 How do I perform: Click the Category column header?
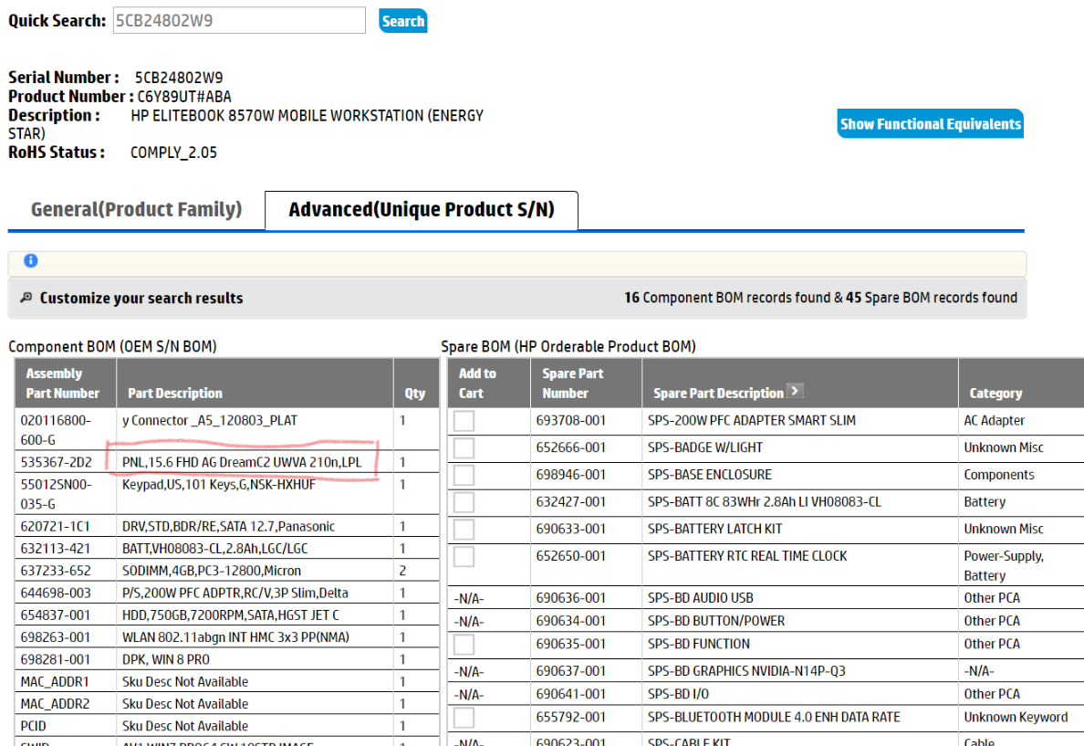click(995, 393)
